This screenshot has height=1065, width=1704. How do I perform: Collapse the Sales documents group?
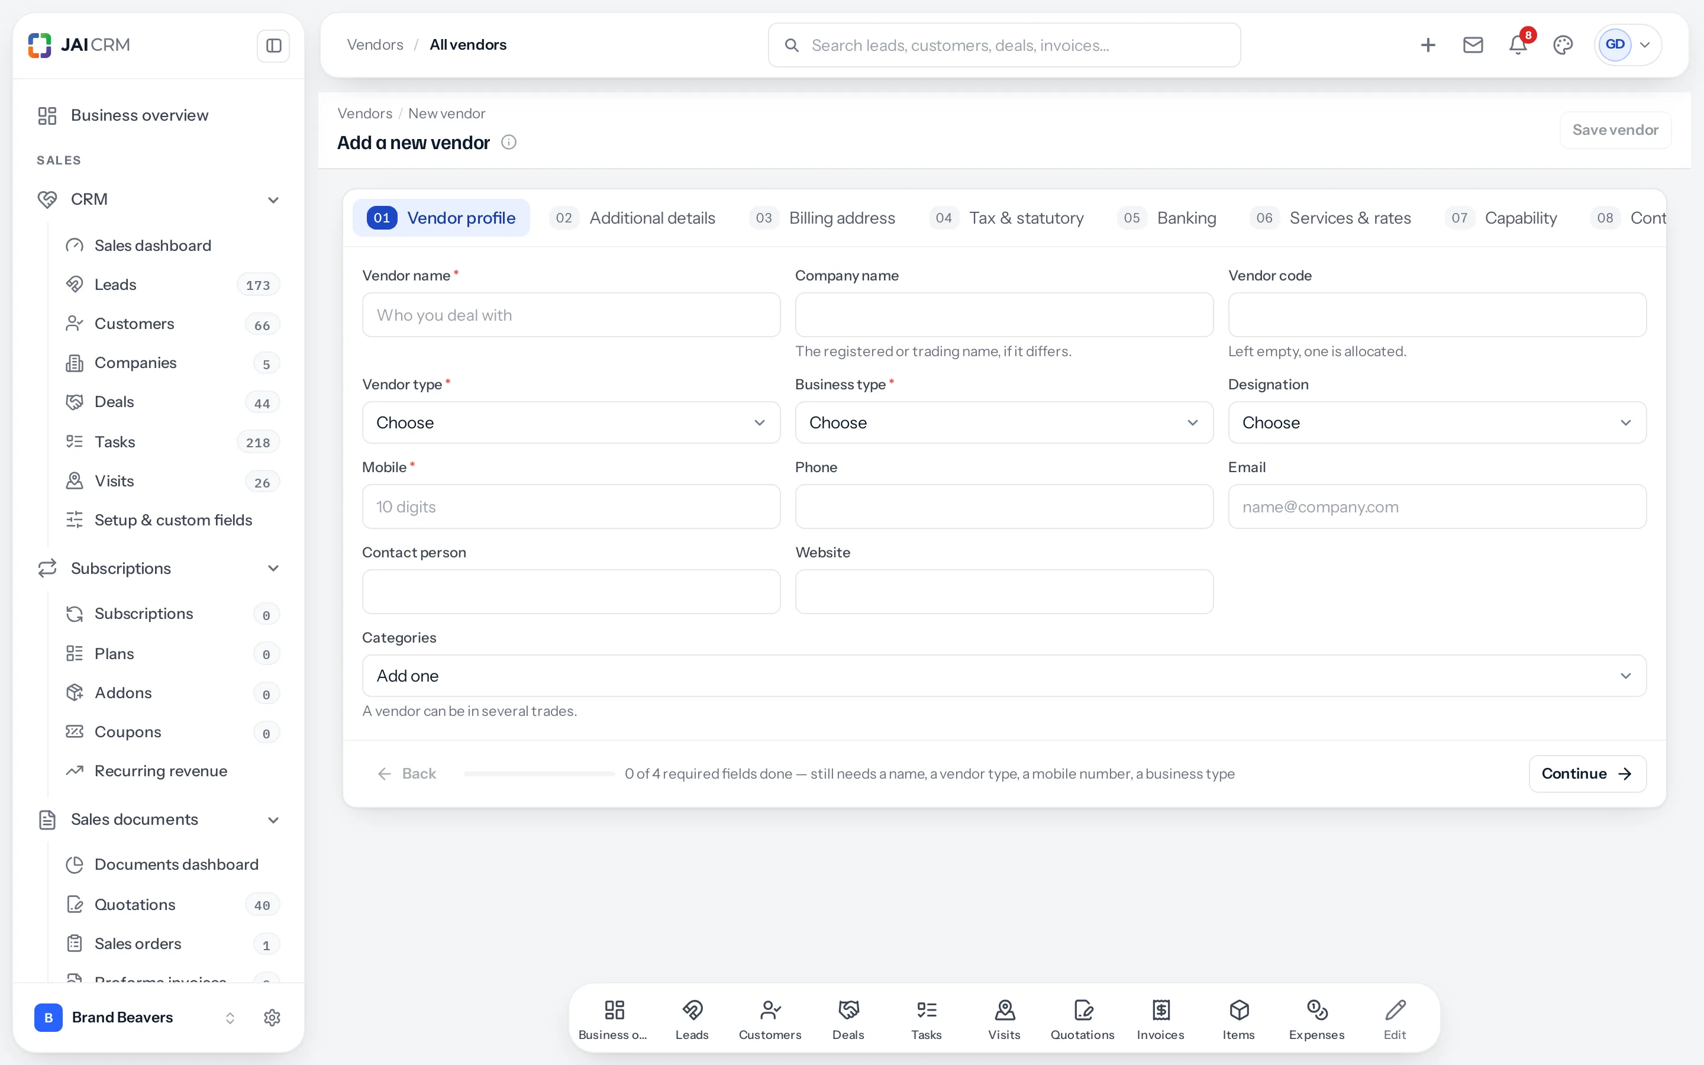click(159, 819)
